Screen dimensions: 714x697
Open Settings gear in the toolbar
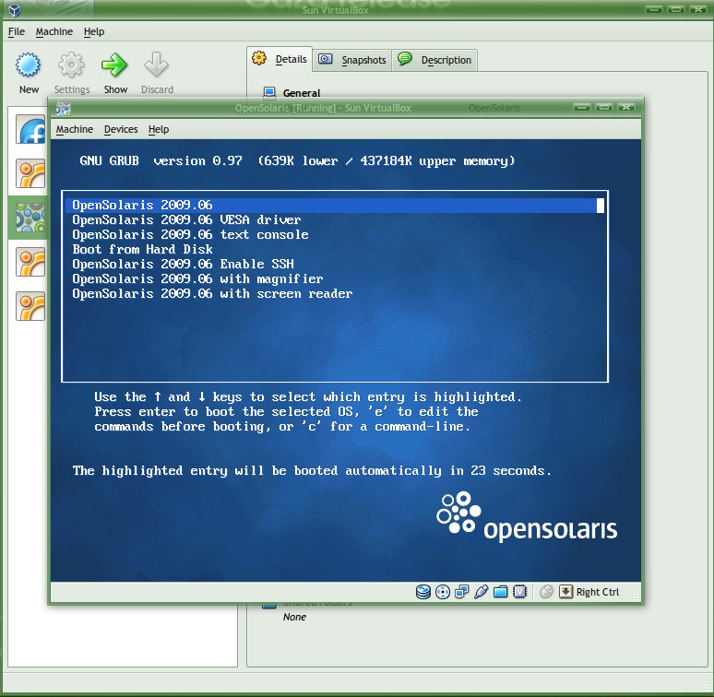[x=71, y=65]
